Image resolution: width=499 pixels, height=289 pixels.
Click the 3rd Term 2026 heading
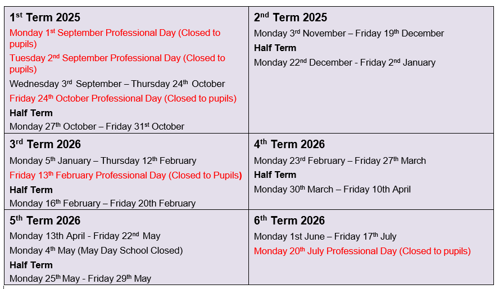click(45, 145)
